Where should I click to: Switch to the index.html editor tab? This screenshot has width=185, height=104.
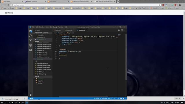pyautogui.click(x=58, y=30)
